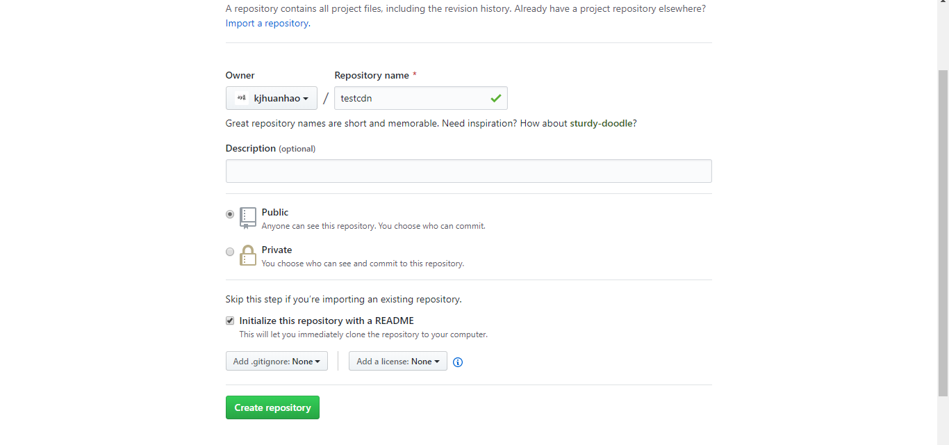The image size is (949, 445).
Task: Click the green checkmark validation icon
Action: (x=495, y=98)
